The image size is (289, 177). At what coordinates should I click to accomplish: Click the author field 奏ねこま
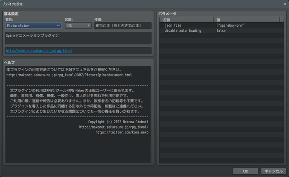(x=123, y=25)
